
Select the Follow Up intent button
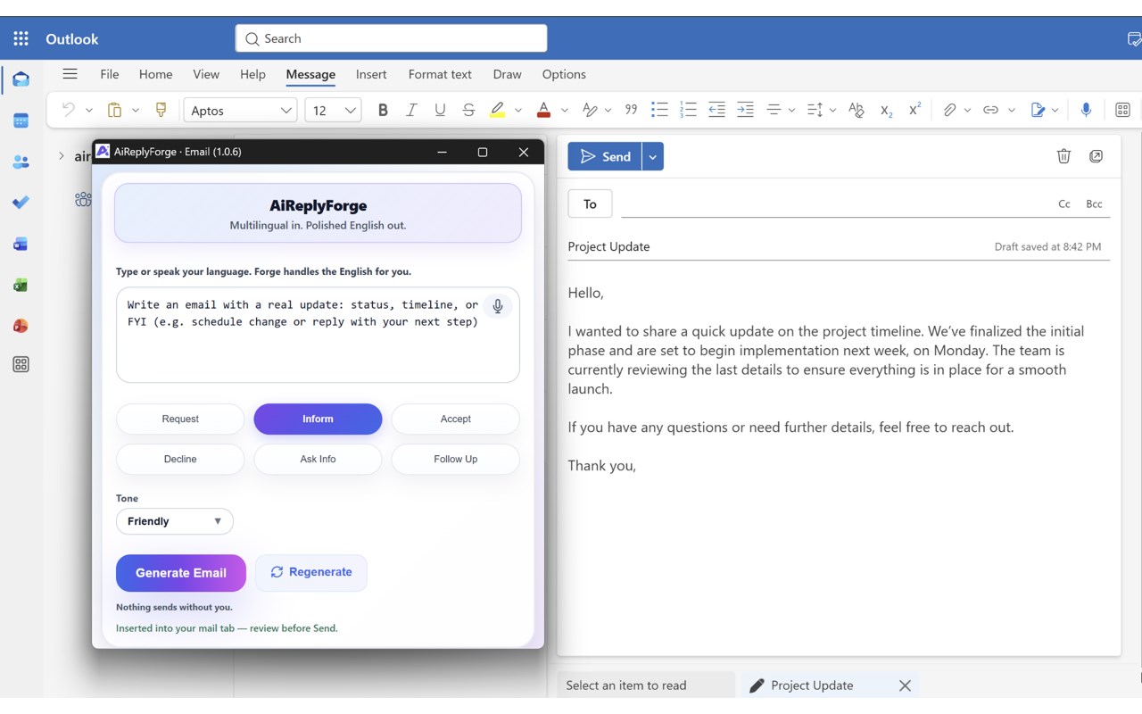point(455,459)
